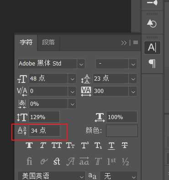Click the tracking VA icon
This screenshot has width=169, height=180.
point(86,92)
